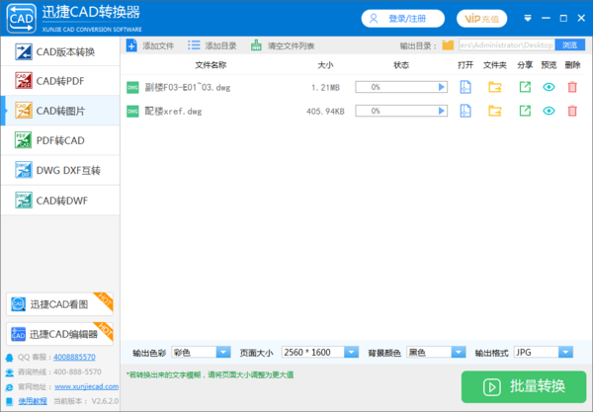Image resolution: width=593 pixels, height=412 pixels.
Task: Open folder icon for 副楼F03-E01~03.dwg
Action: point(495,87)
